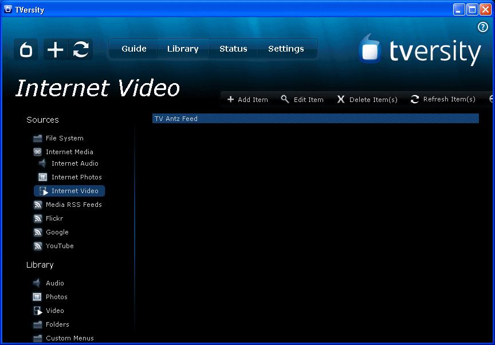Open the YouTube source label
495x345 pixels.
[x=60, y=246]
